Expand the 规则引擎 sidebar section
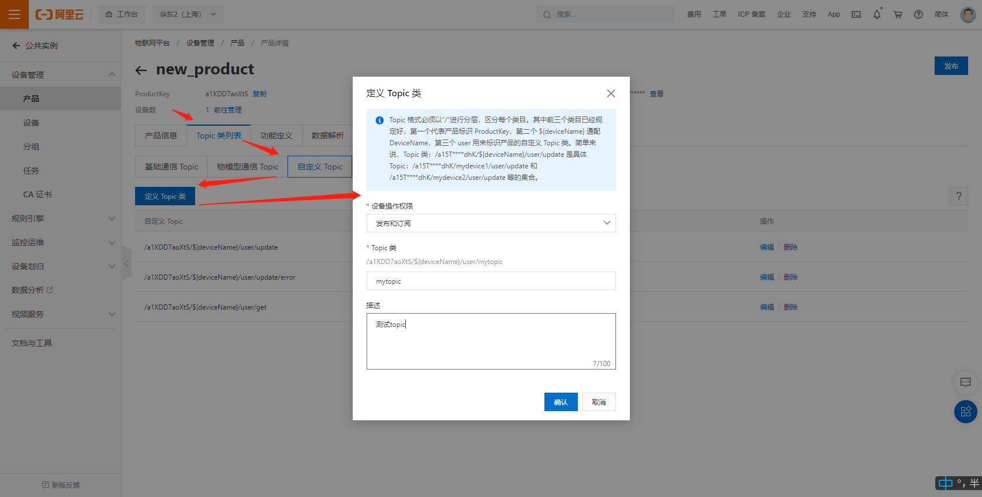 pos(61,219)
